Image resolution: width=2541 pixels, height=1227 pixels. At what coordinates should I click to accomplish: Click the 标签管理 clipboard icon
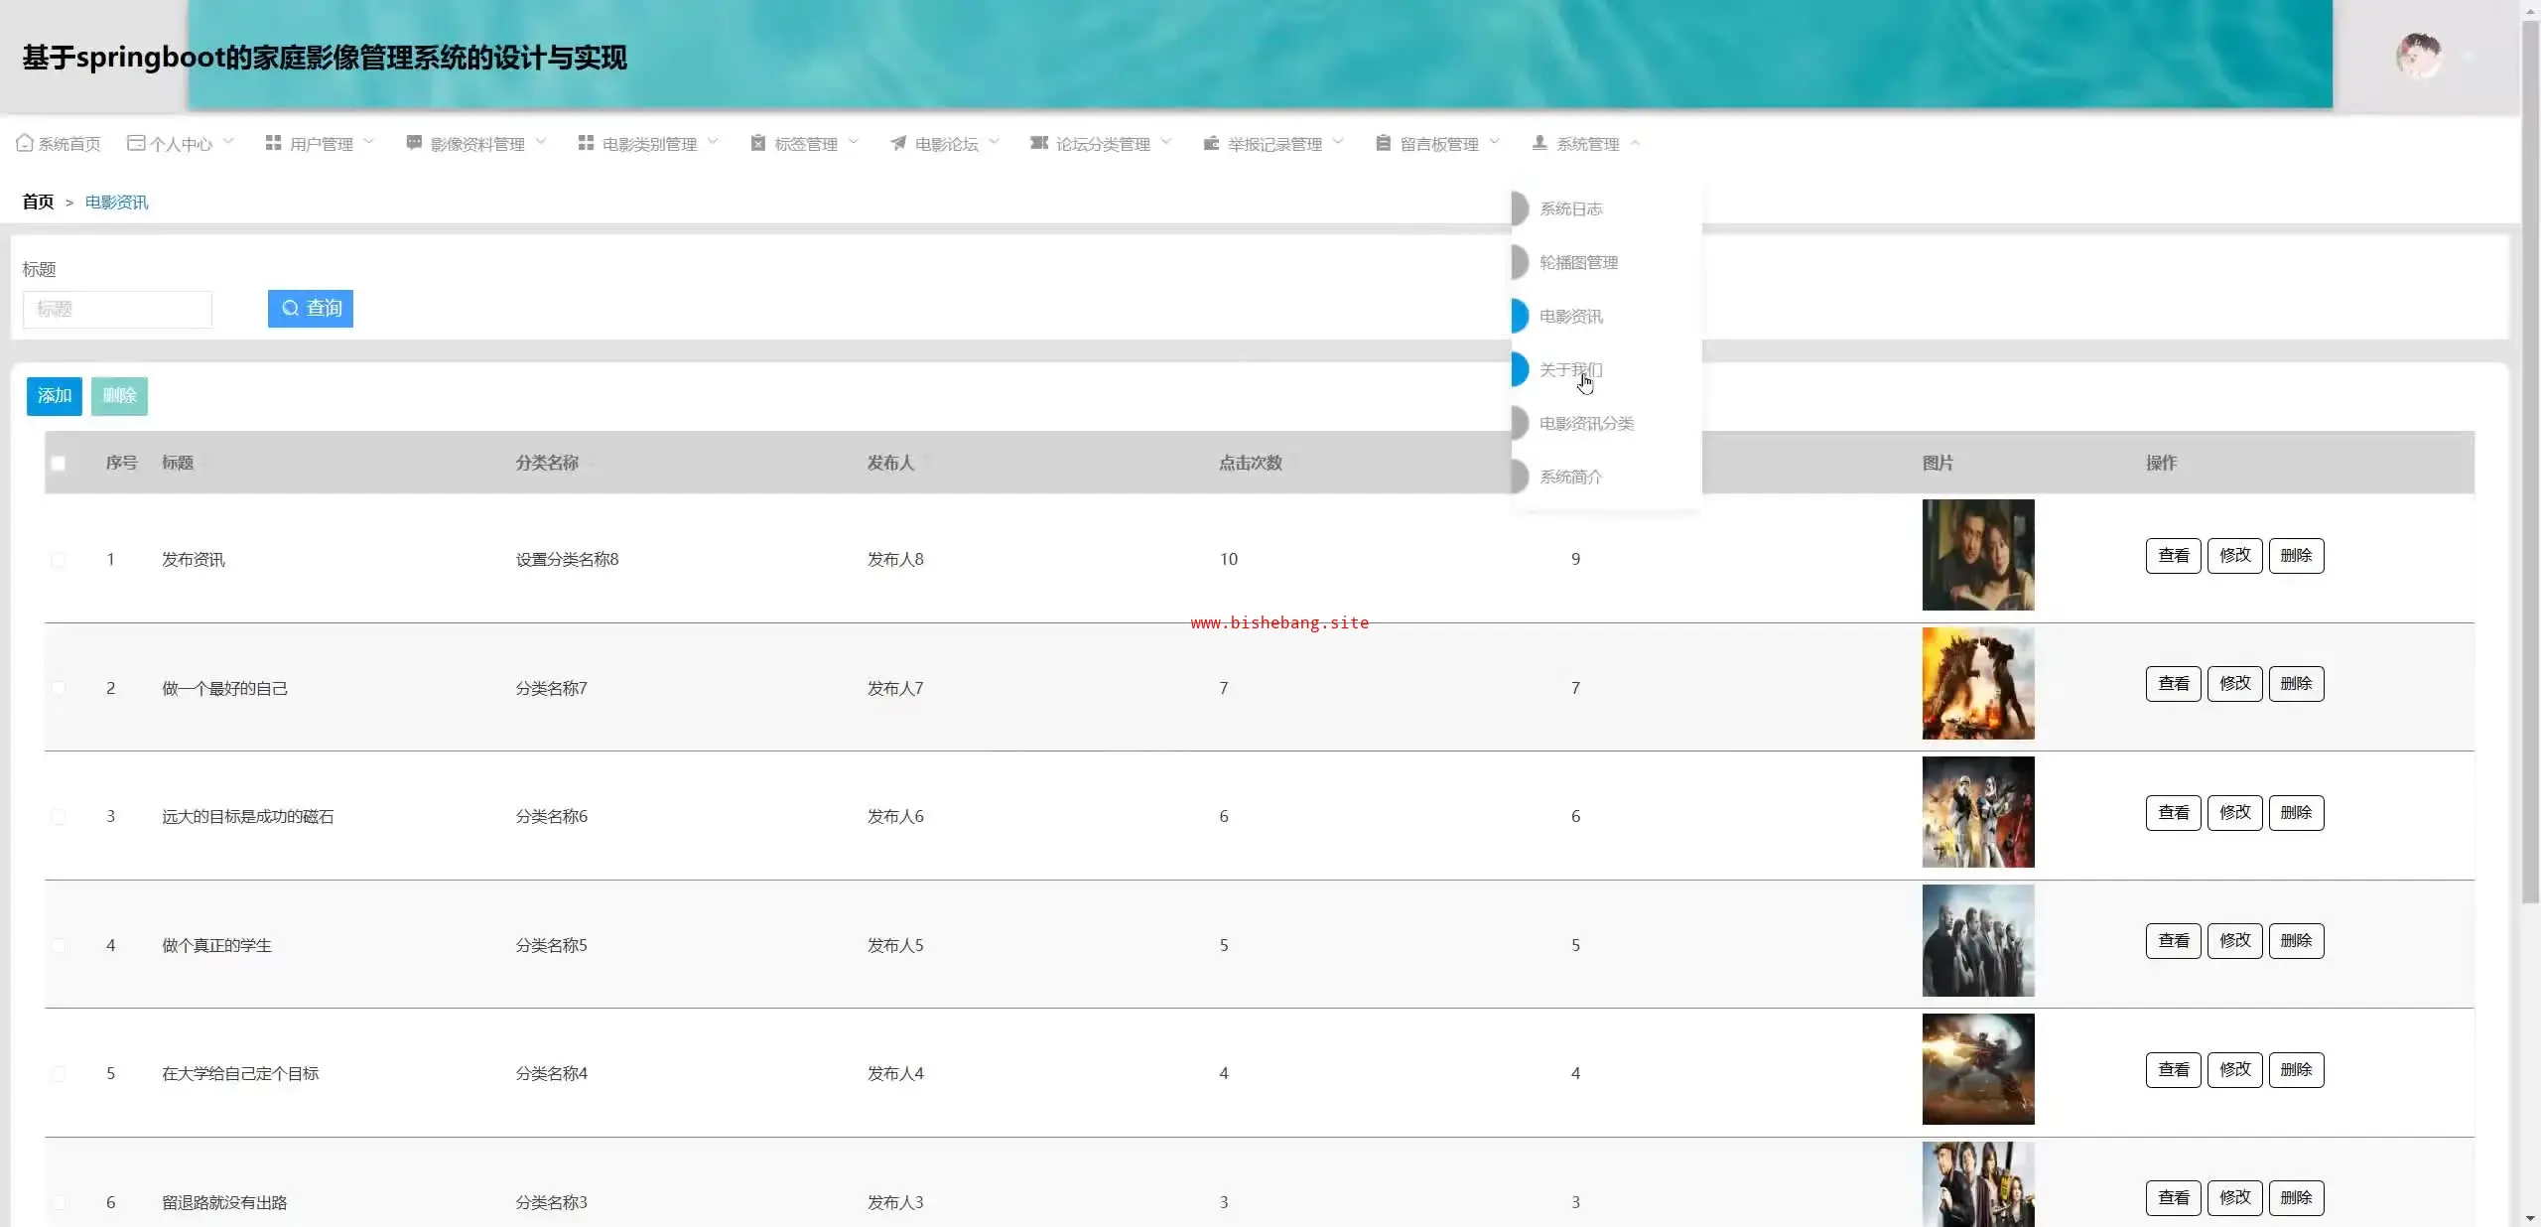[x=757, y=143]
